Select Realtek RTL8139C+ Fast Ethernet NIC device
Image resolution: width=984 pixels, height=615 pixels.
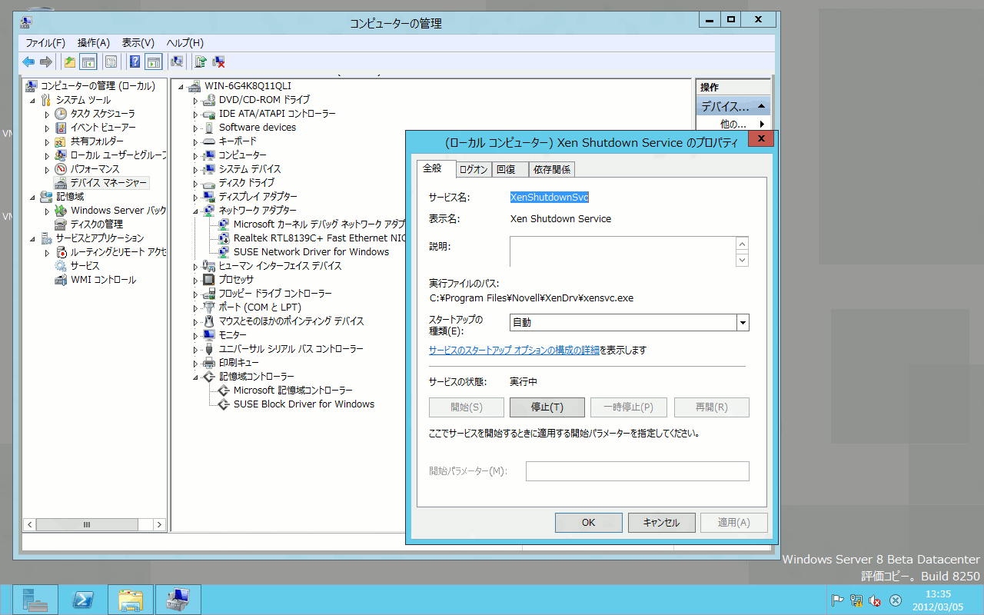pos(319,238)
